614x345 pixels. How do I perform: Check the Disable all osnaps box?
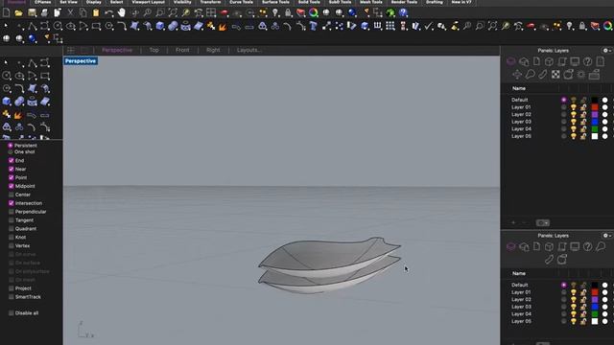[x=11, y=313]
